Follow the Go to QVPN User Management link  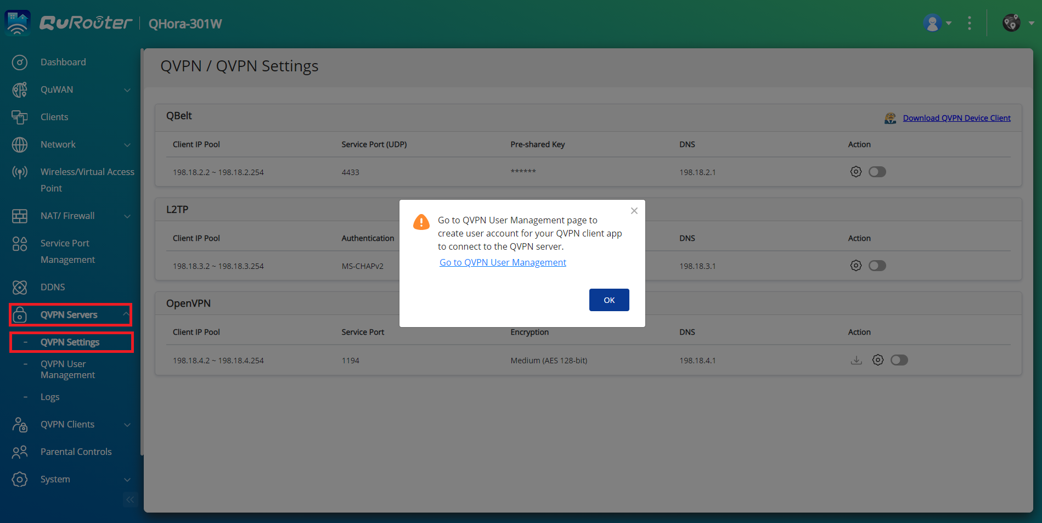pos(503,262)
